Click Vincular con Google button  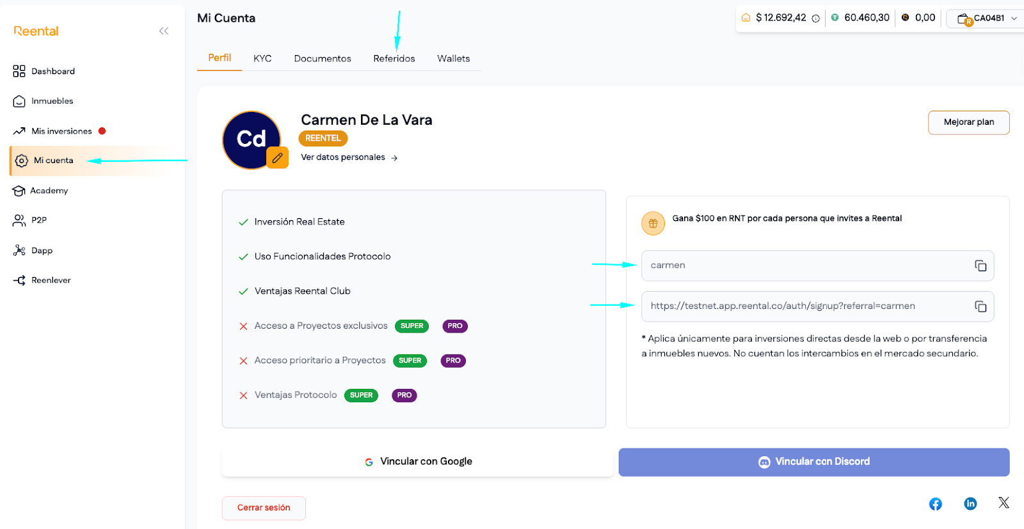point(418,462)
